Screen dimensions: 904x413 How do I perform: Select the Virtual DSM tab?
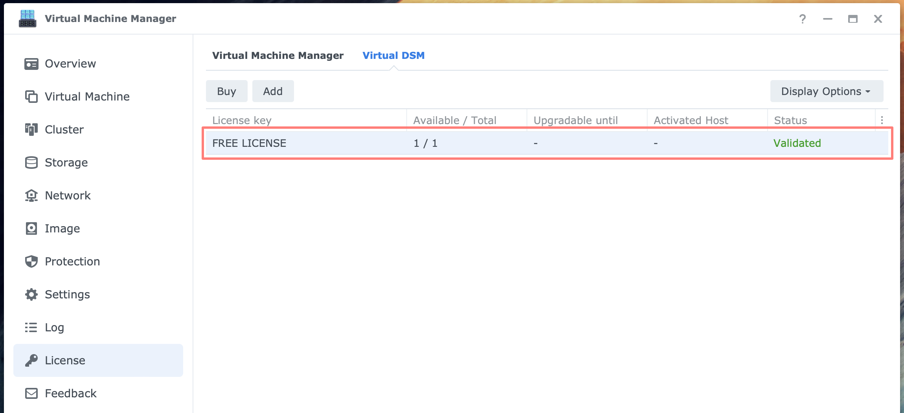[393, 55]
